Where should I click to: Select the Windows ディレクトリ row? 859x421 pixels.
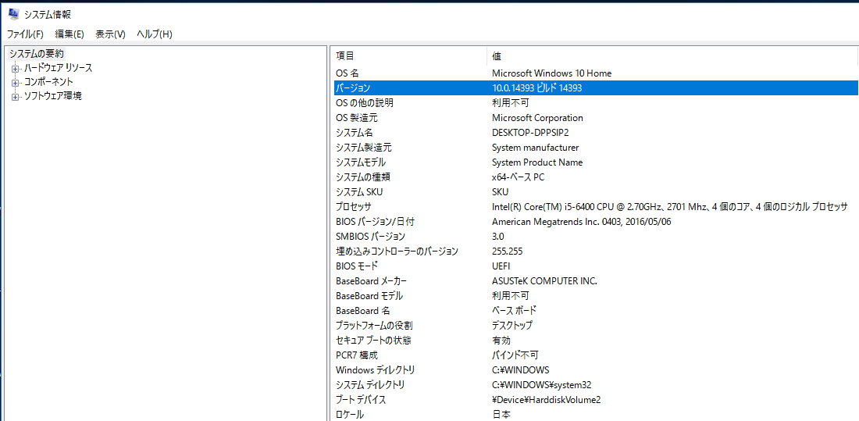tap(596, 370)
